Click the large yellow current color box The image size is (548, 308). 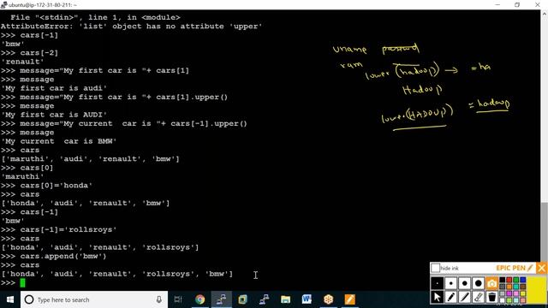pos(537,289)
